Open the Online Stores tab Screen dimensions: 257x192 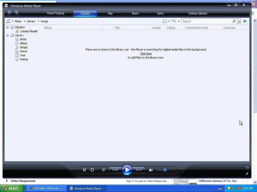click(198, 13)
